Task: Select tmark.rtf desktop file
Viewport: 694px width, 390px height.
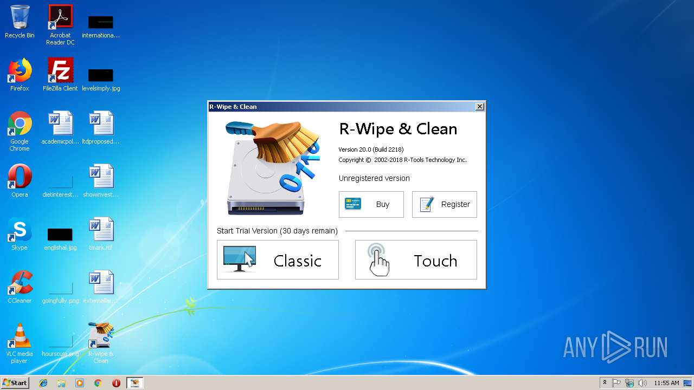Action: (x=101, y=234)
